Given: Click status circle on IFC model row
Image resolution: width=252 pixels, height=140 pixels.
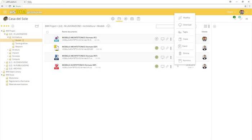Looking at the screenshot, I should [x=157, y=39].
